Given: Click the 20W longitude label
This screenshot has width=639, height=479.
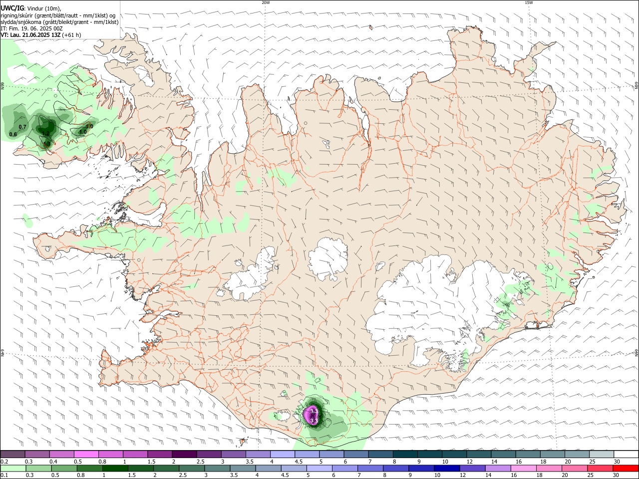Looking at the screenshot, I should pos(266,2).
